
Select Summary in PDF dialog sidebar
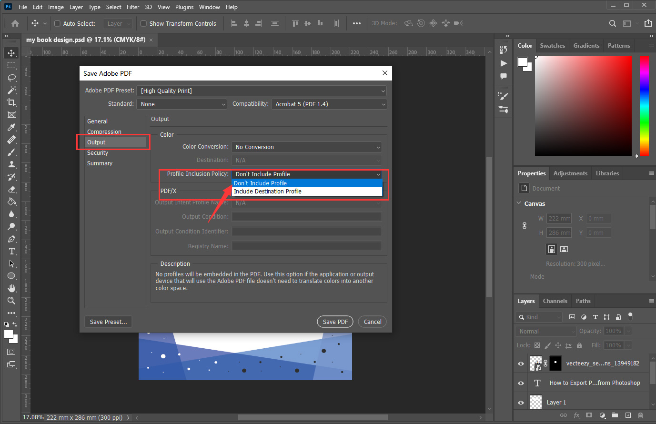click(x=115, y=163)
